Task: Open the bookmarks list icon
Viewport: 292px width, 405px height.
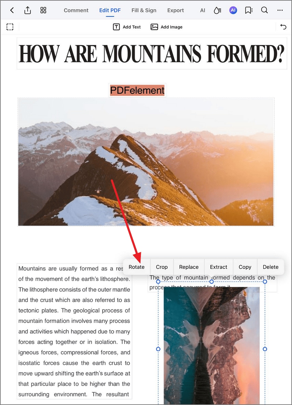Action: tap(249, 10)
